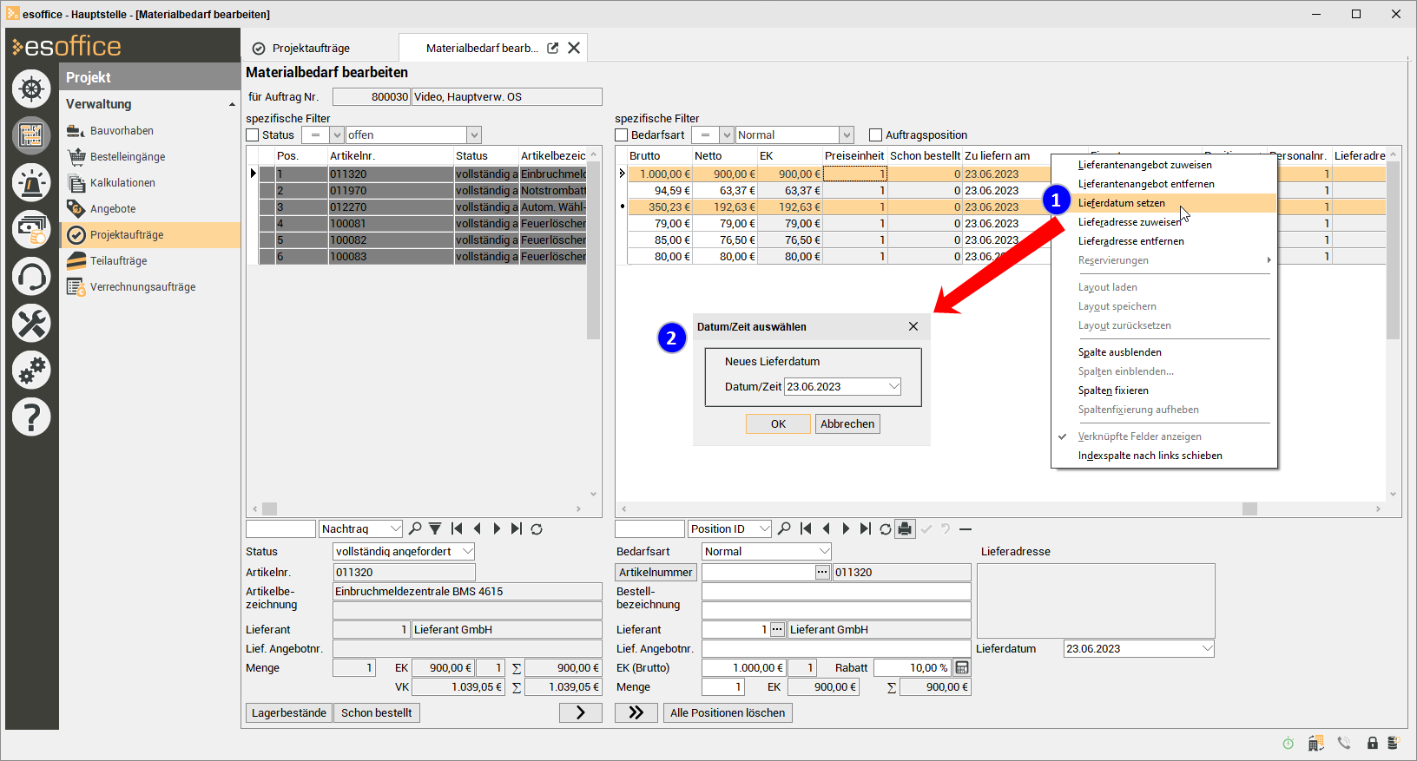Confirm the date dialog with OK

[778, 424]
